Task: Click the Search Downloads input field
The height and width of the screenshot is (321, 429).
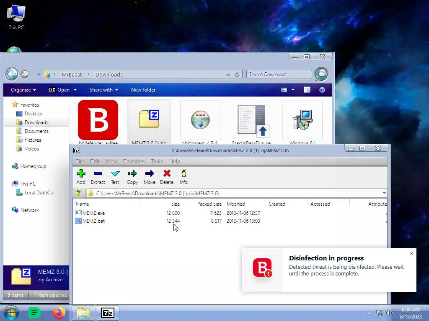Action: pyautogui.click(x=279, y=74)
